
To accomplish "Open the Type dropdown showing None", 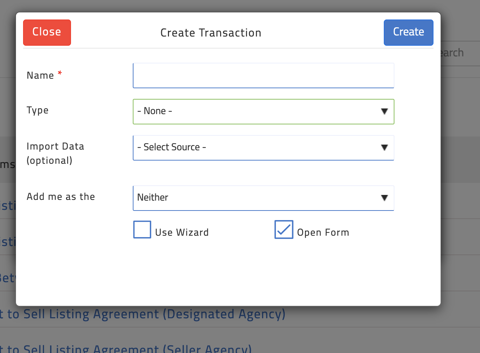I will click(x=263, y=112).
